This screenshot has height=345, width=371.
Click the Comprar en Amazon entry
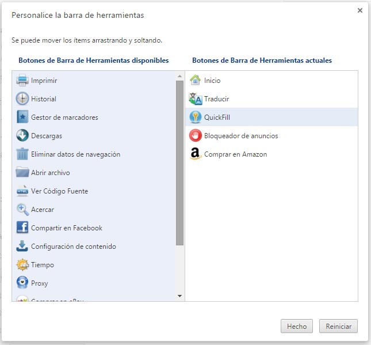[x=235, y=154]
